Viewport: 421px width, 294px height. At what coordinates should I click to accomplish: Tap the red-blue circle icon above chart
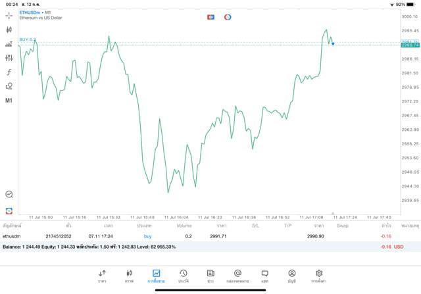(228, 17)
